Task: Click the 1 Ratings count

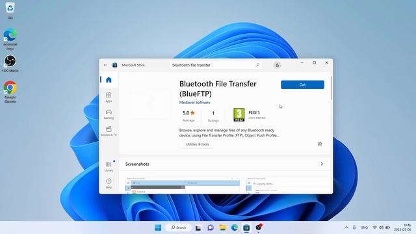Action: [x=213, y=116]
